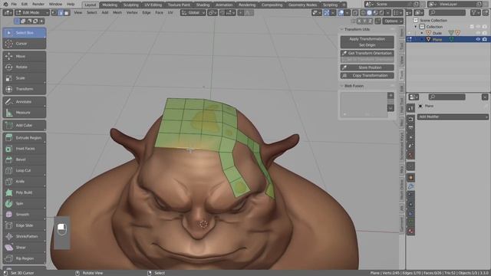Select the Inset Faces tool
Screen dimensions: 491x276
(24, 149)
